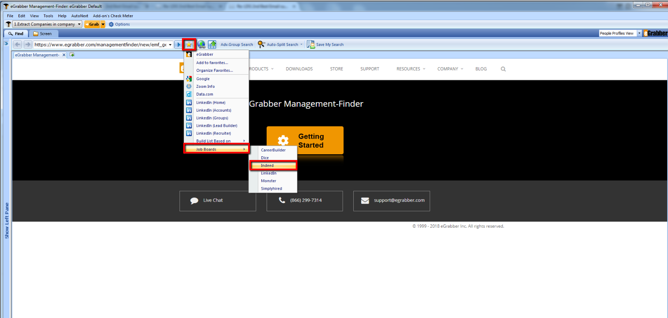This screenshot has width=668, height=318.
Task: Expand the Job Boards submenu
Action: [x=244, y=149]
